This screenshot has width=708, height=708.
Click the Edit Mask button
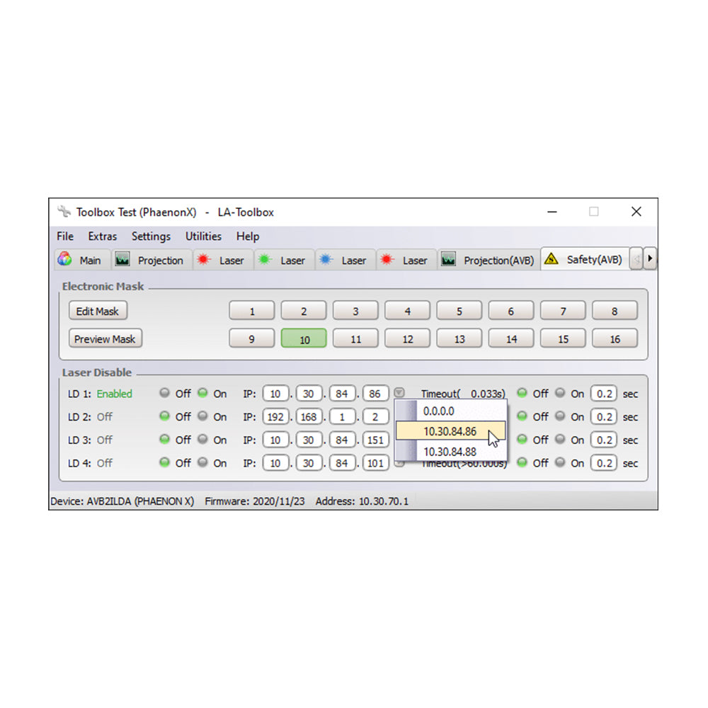click(98, 311)
